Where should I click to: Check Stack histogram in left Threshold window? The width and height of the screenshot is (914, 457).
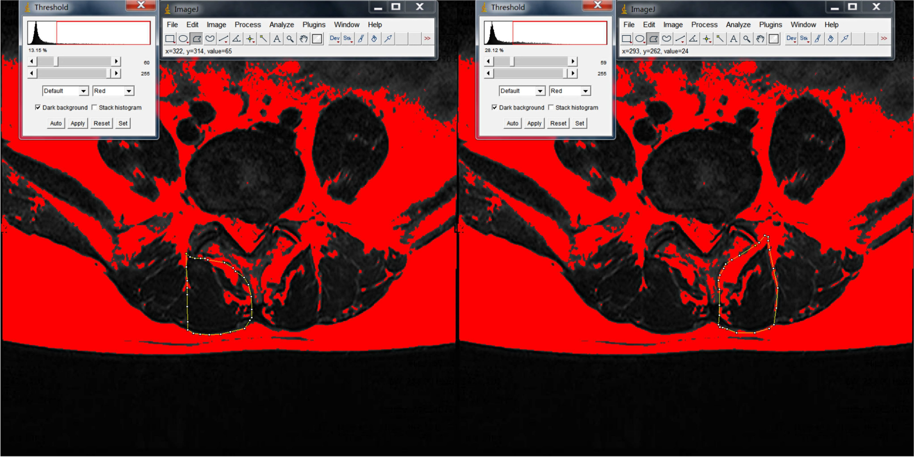point(95,108)
